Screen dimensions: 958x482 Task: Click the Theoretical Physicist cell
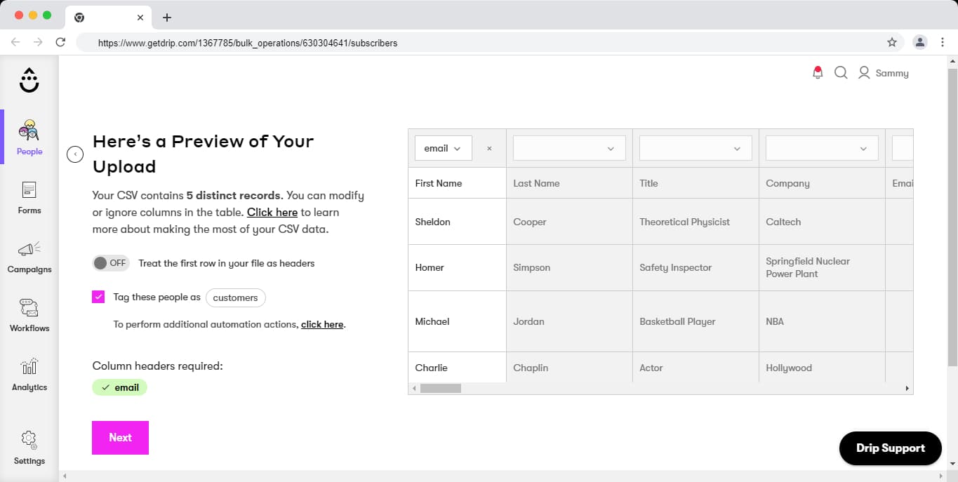pyautogui.click(x=696, y=222)
